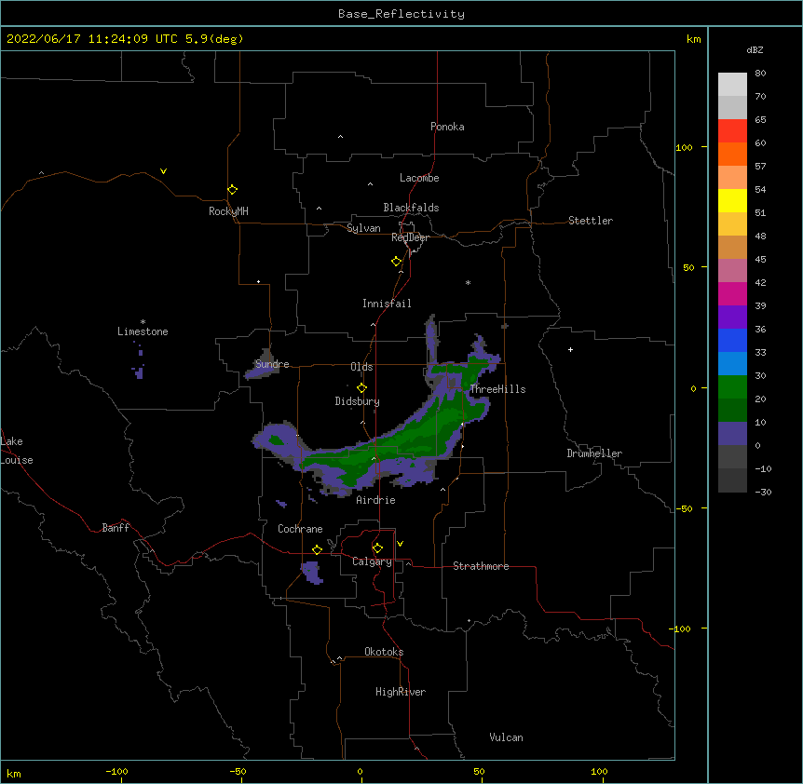
Task: Click the -30 value in dBZ legend
Action: pyautogui.click(x=763, y=492)
